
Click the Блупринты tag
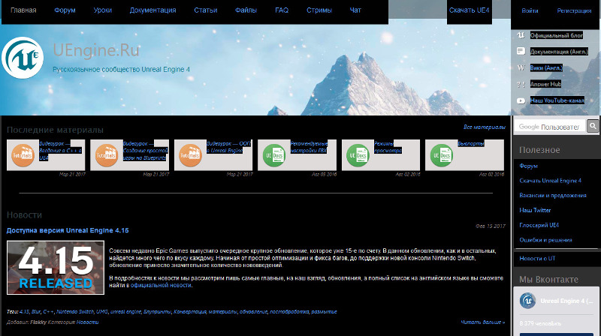point(157,311)
